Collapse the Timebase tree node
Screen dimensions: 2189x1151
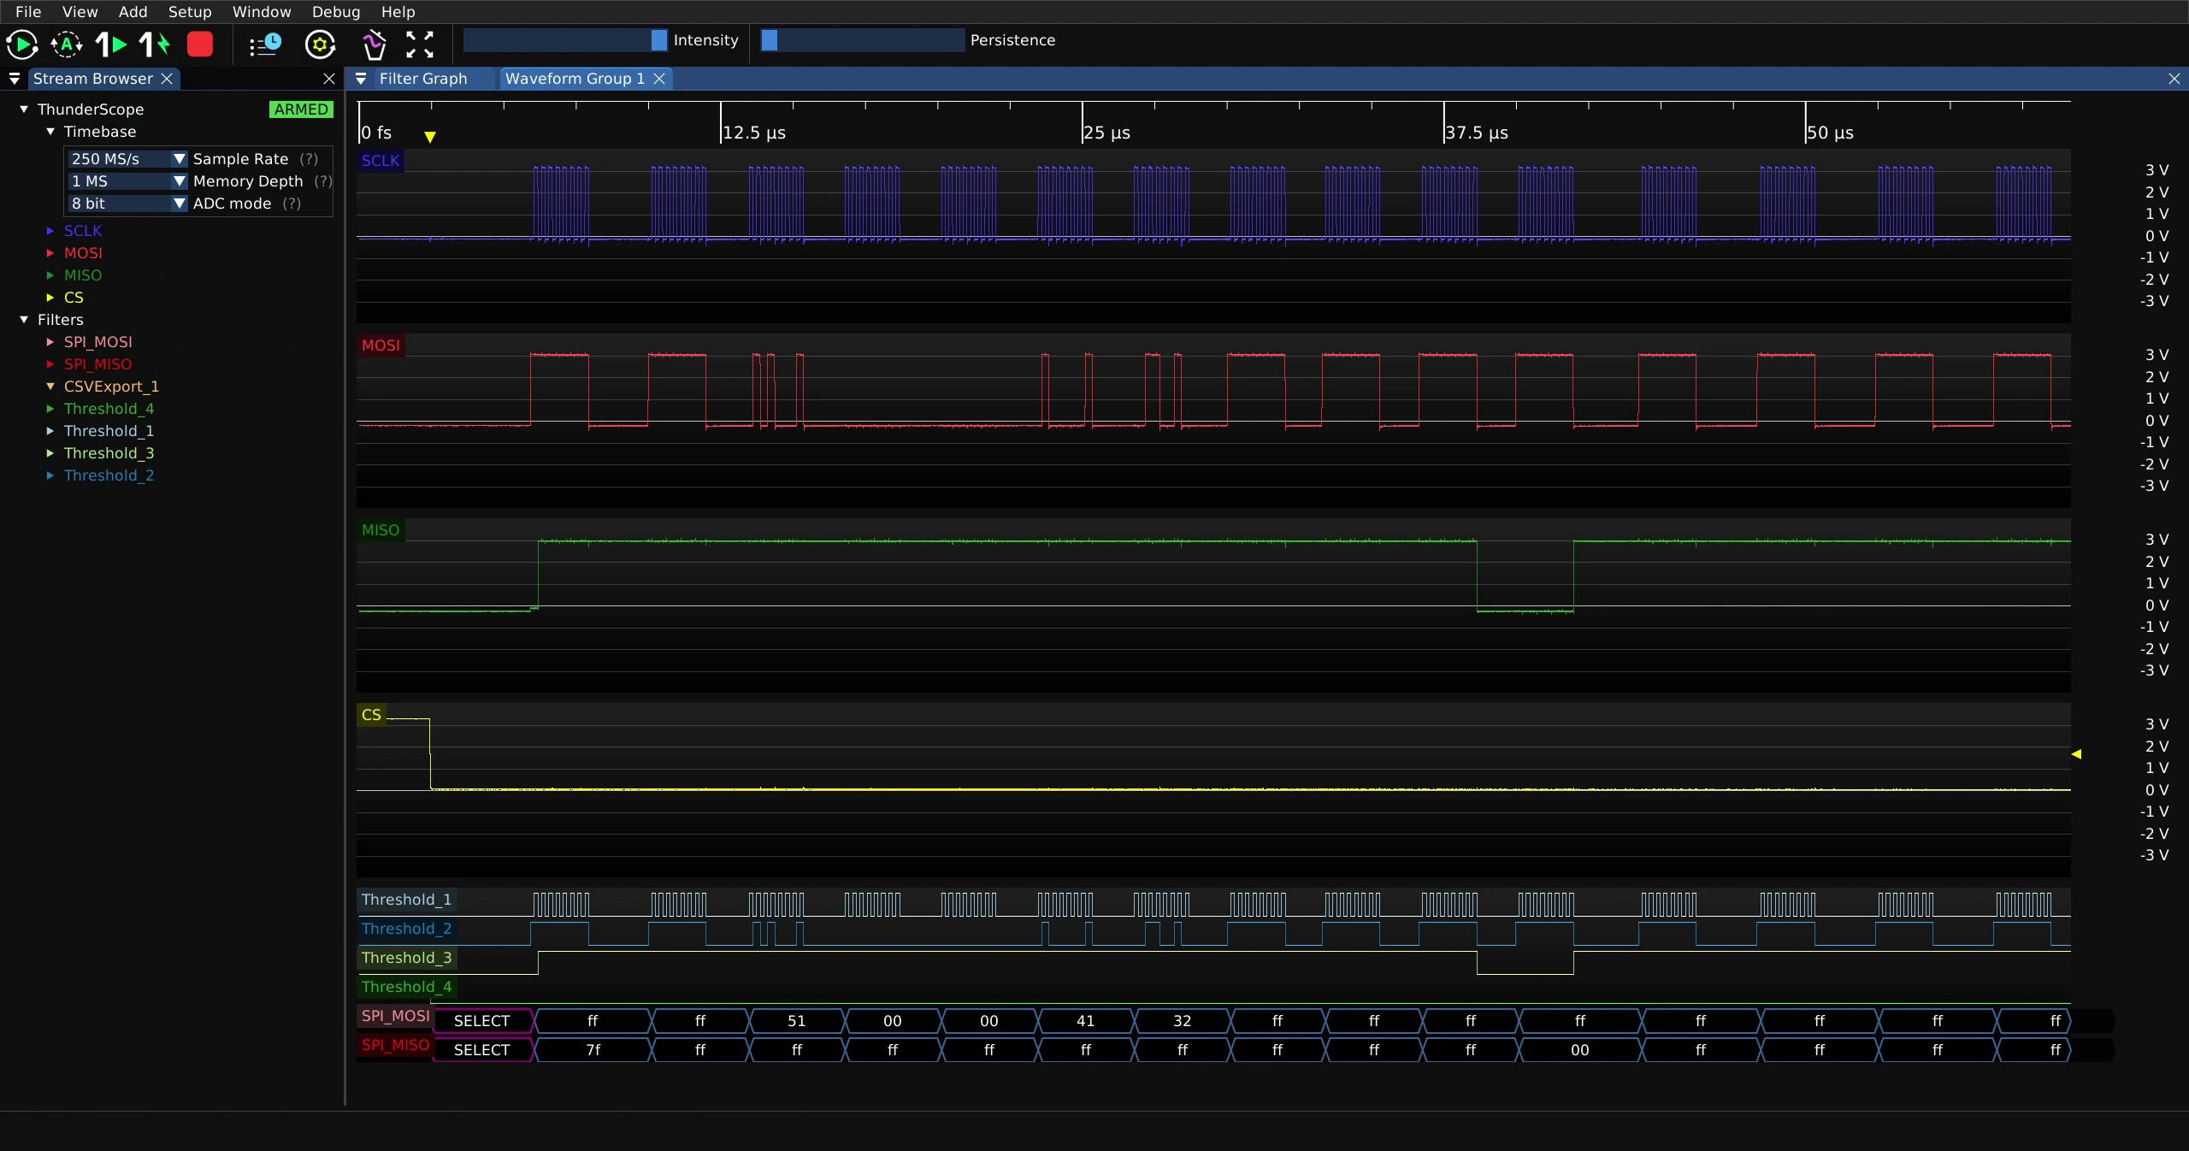[x=50, y=132]
